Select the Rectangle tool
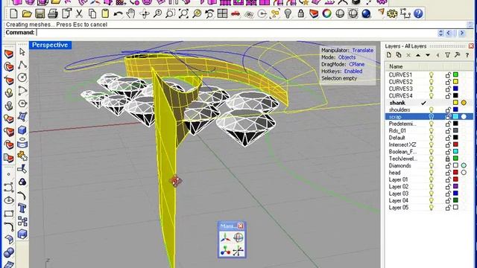 click(x=9, y=214)
